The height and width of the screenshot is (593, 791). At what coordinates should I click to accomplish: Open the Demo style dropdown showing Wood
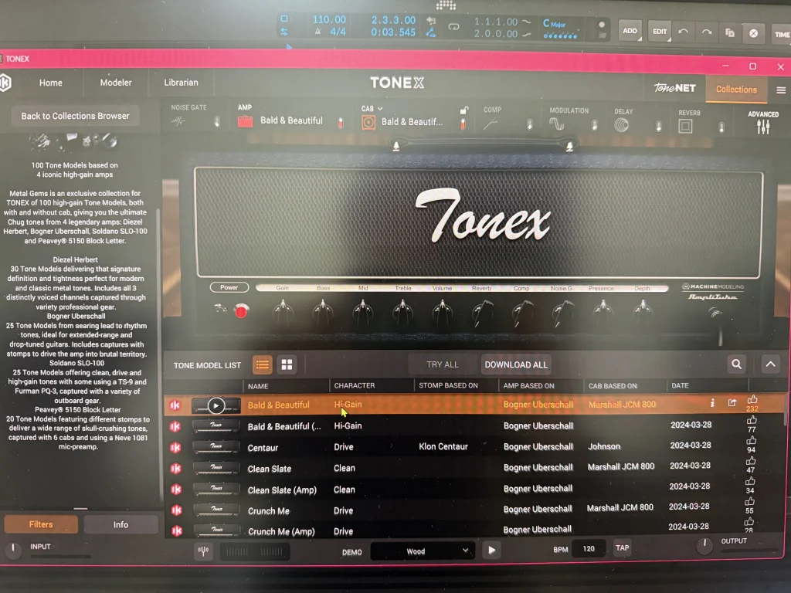point(422,551)
